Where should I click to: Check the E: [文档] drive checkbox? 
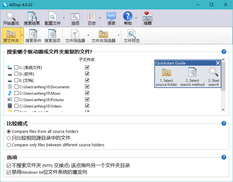click(x=16, y=80)
